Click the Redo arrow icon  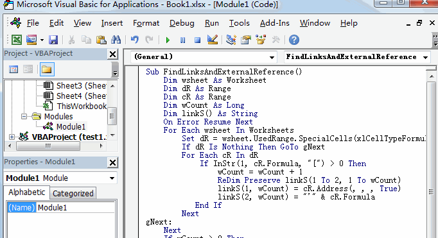point(149,40)
